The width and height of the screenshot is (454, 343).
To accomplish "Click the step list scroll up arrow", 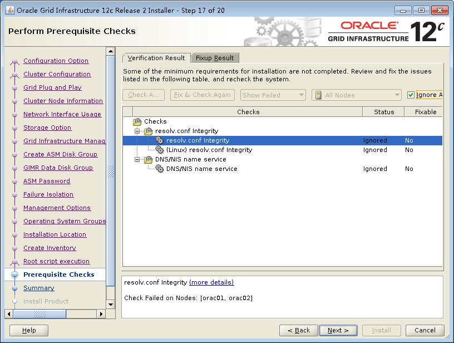I will tap(111, 51).
